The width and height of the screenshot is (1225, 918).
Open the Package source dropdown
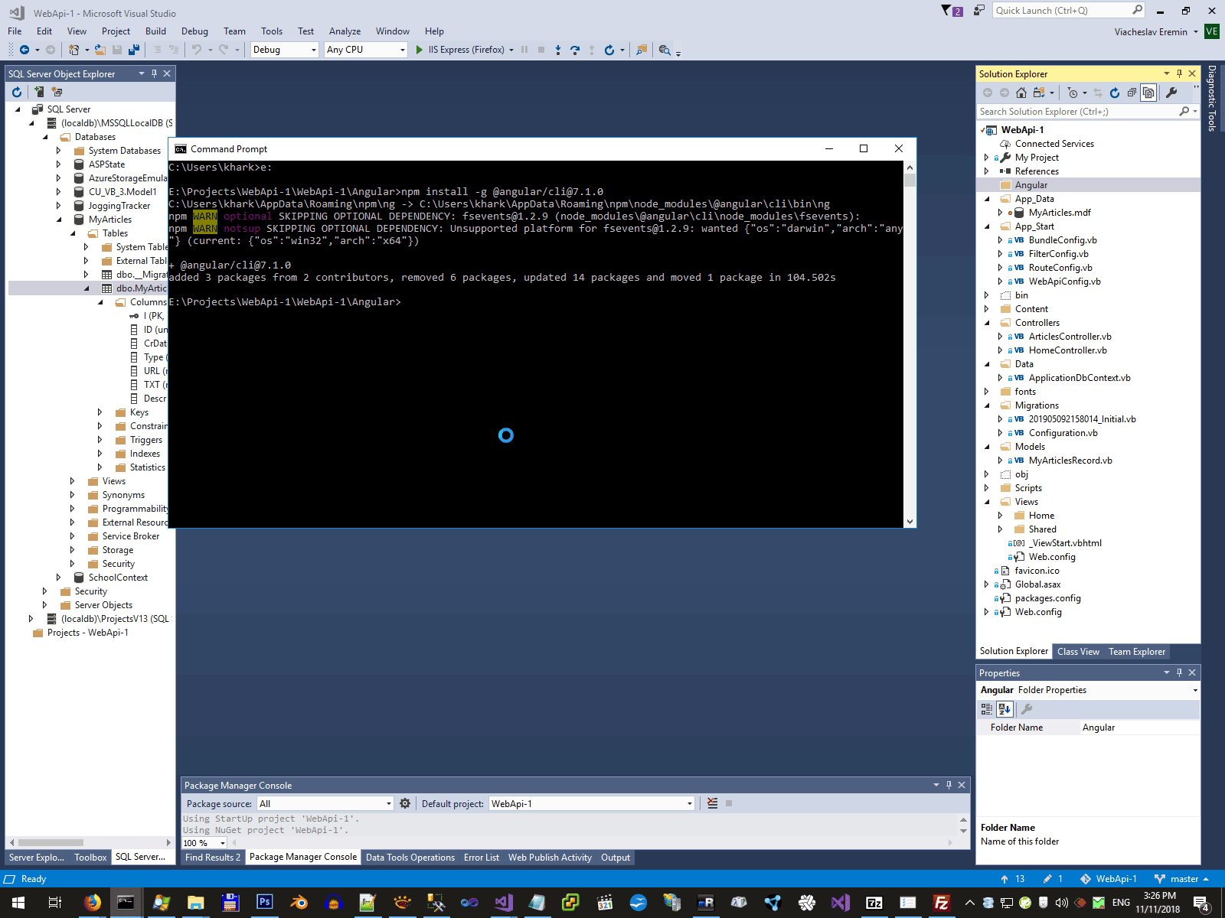[x=325, y=803]
